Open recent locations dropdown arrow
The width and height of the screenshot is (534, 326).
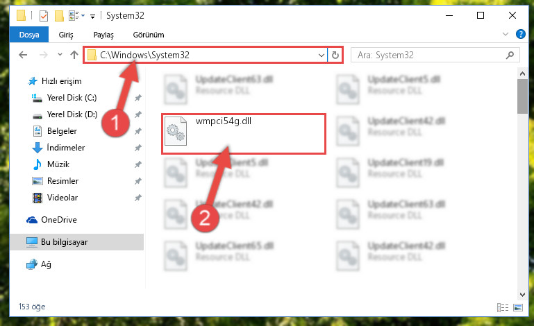60,54
